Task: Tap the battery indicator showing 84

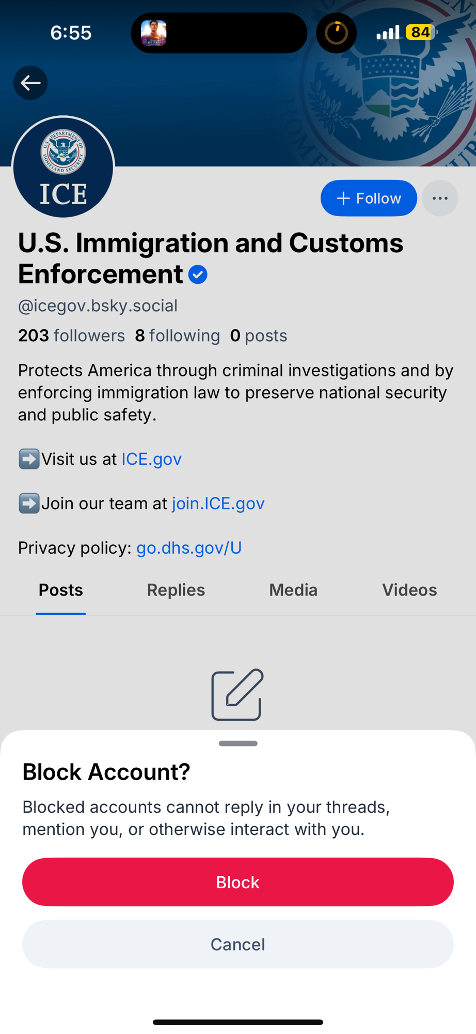Action: (419, 33)
